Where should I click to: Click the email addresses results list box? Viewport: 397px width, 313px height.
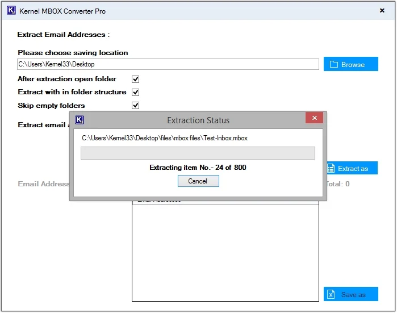225,251
